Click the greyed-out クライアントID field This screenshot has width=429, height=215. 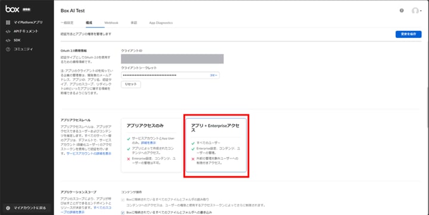click(172, 59)
